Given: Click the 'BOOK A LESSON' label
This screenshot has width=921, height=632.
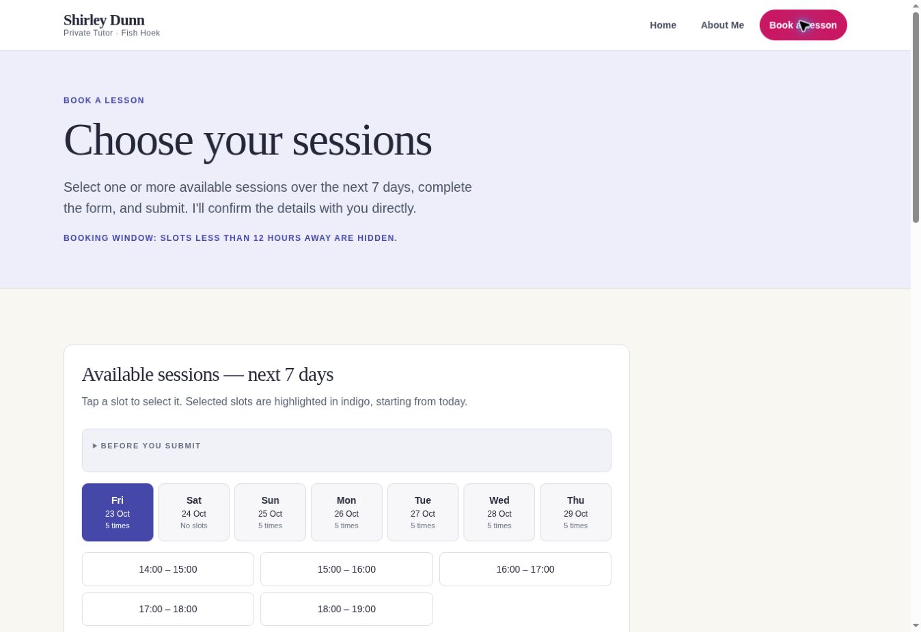Looking at the screenshot, I should 104,100.
